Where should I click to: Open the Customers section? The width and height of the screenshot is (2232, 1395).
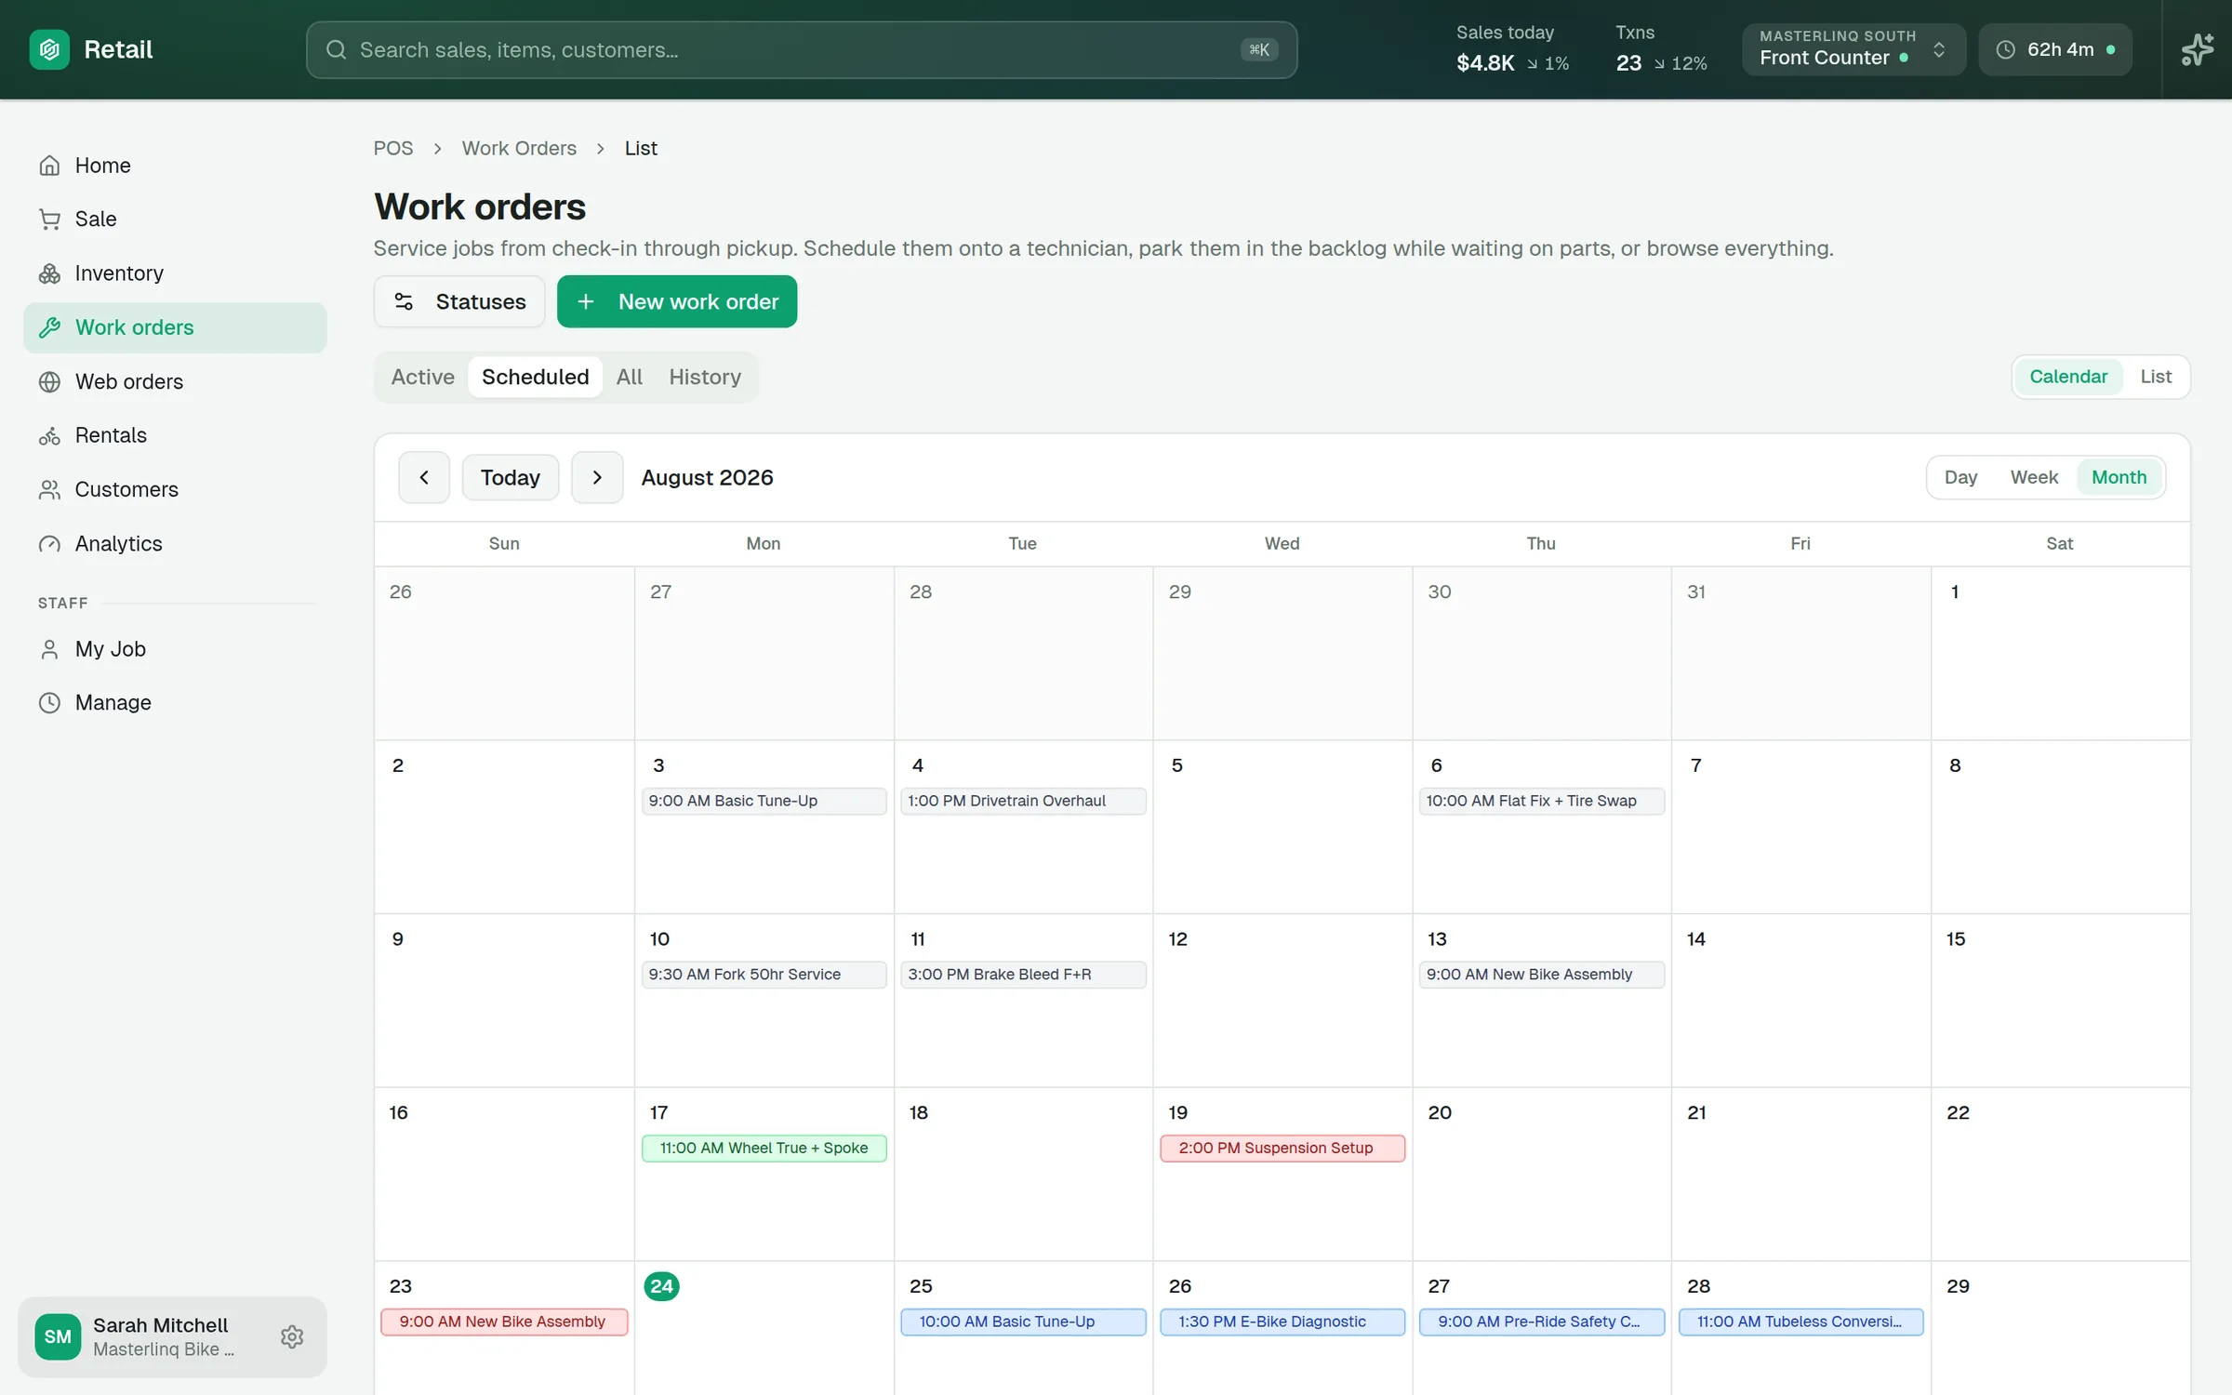point(175,489)
